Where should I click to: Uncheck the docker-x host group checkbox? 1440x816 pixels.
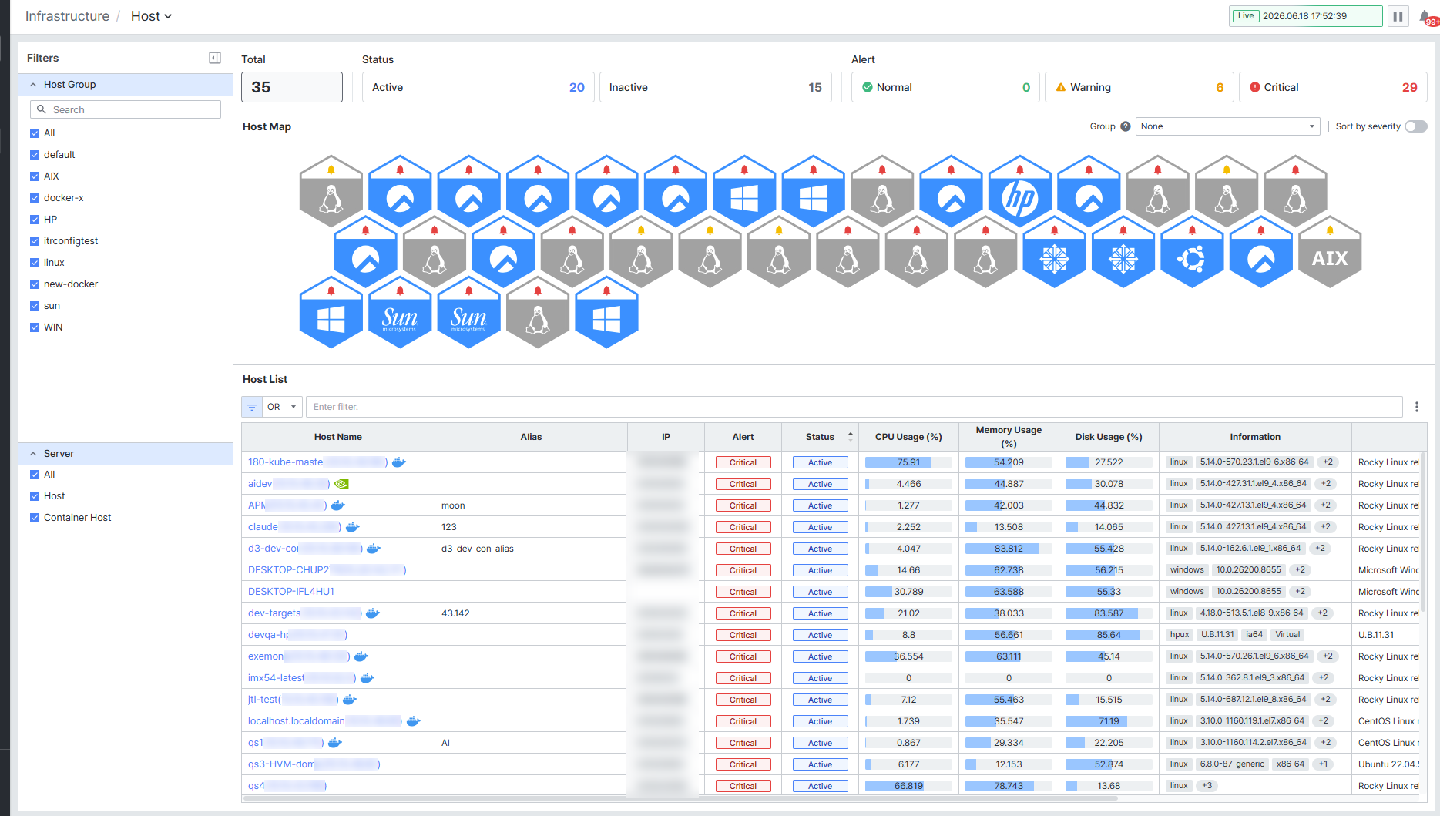35,198
